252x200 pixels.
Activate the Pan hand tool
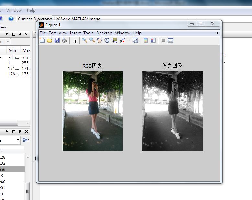pyautogui.click(x=99, y=40)
